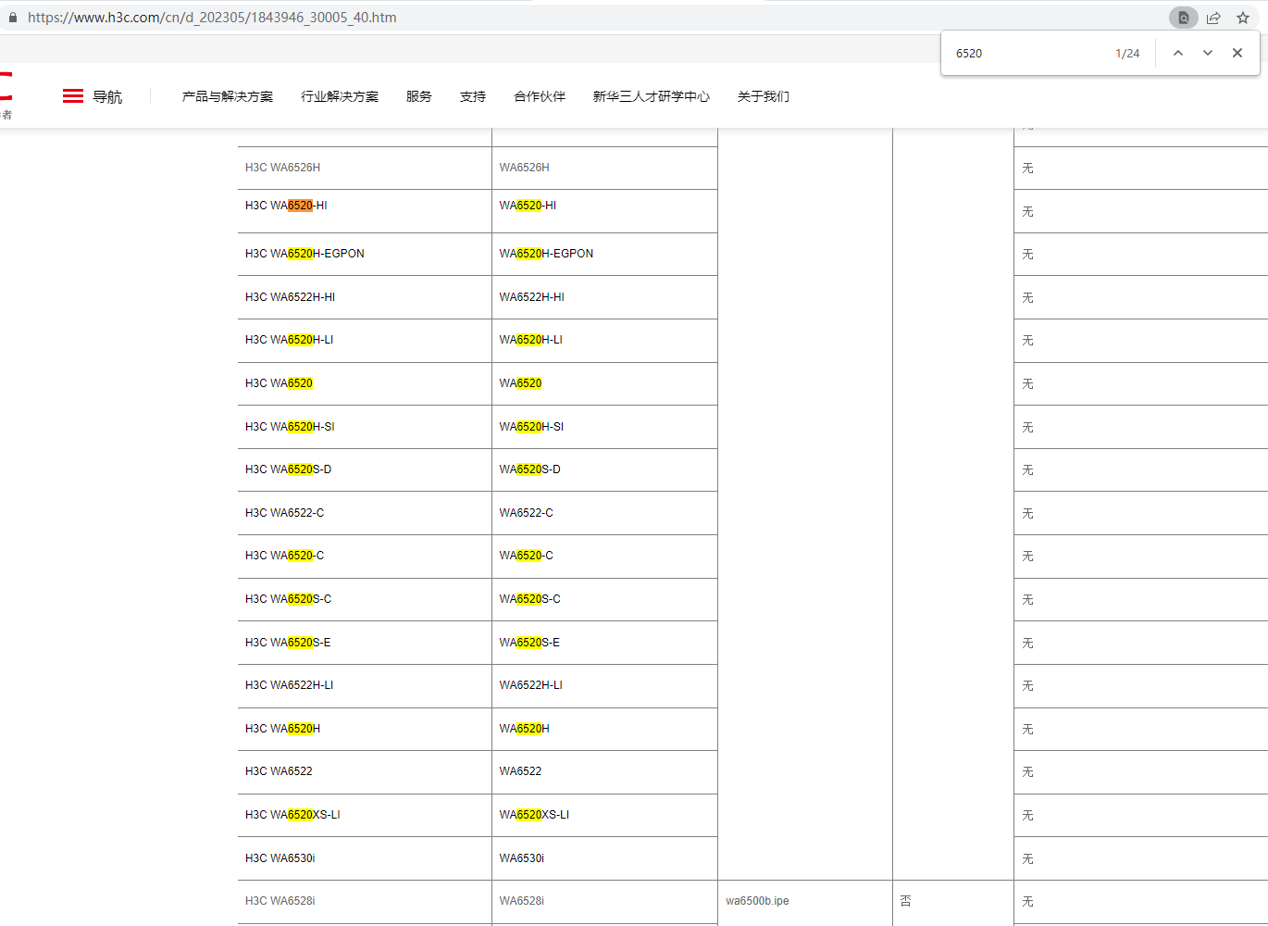Select cell text H3C WA6528i
The width and height of the screenshot is (1268, 926).
click(x=280, y=901)
